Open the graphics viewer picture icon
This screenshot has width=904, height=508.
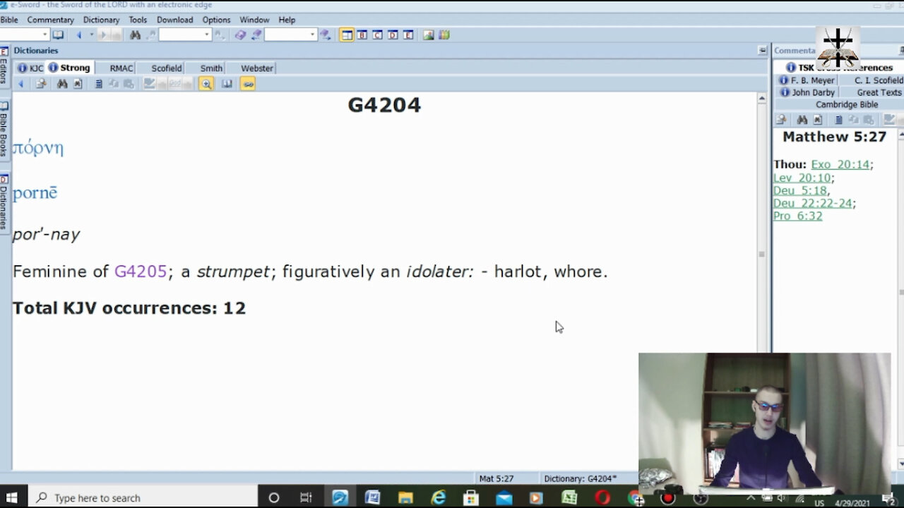429,35
